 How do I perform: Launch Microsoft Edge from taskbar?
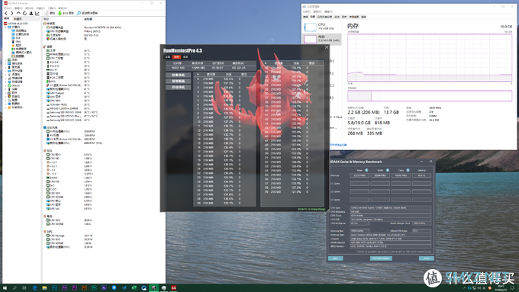coord(34,288)
